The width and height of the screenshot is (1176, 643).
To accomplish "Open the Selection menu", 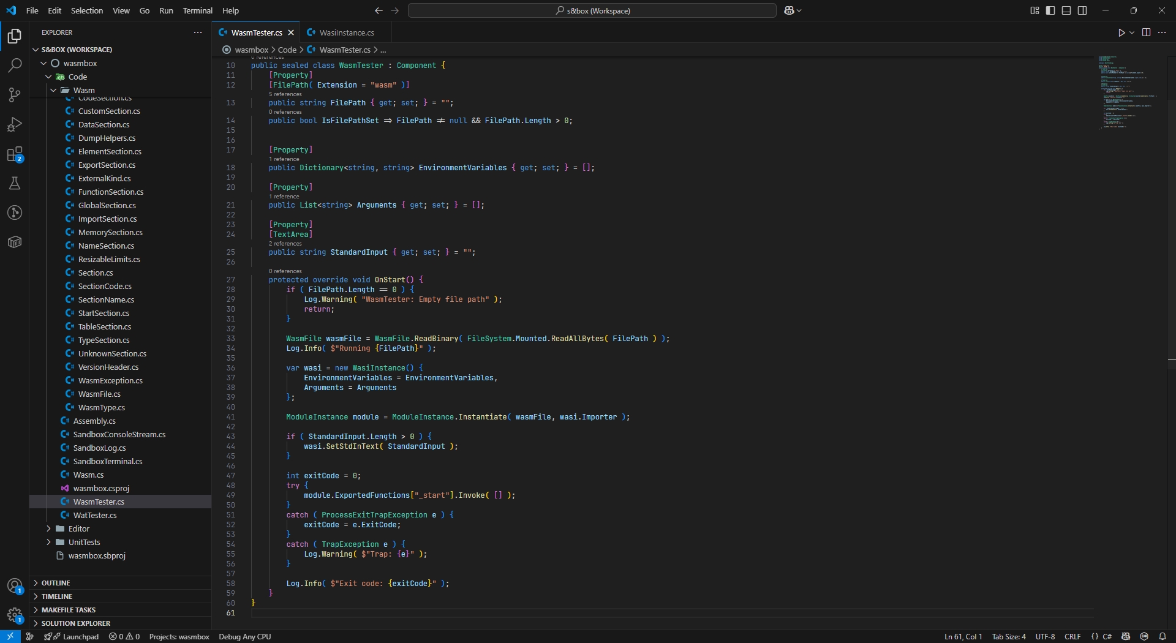I will point(87,10).
